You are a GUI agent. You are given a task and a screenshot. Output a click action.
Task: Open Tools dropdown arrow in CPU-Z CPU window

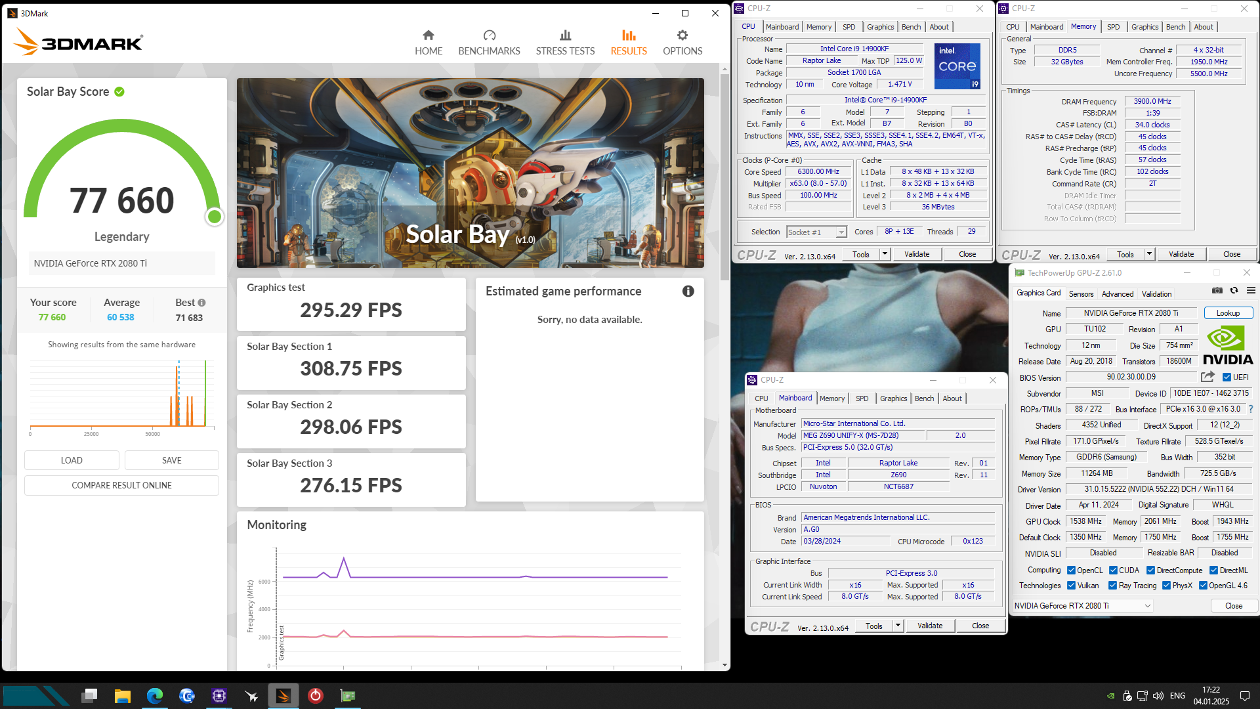[884, 254]
